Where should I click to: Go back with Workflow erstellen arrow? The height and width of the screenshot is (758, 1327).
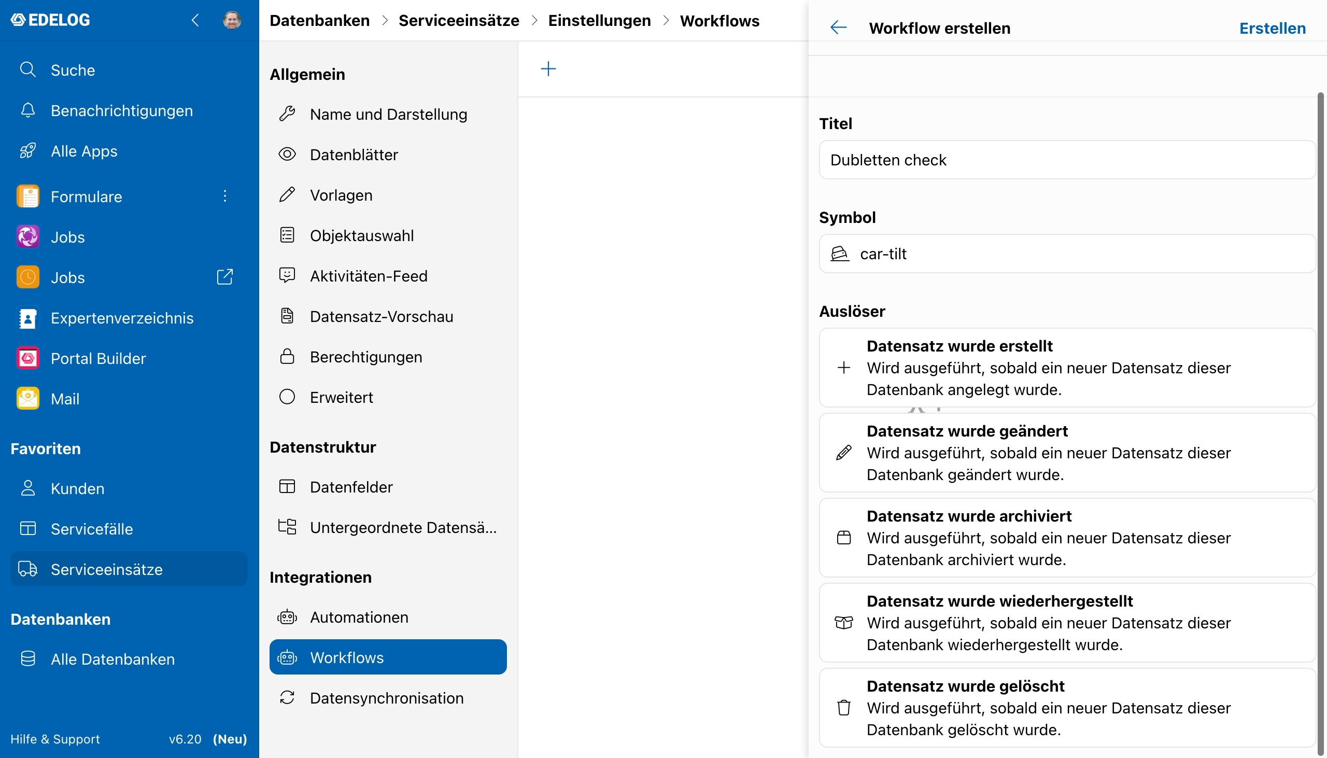point(838,27)
